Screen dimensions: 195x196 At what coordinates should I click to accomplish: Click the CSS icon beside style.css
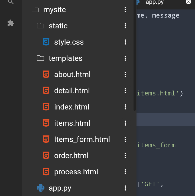click(x=46, y=42)
